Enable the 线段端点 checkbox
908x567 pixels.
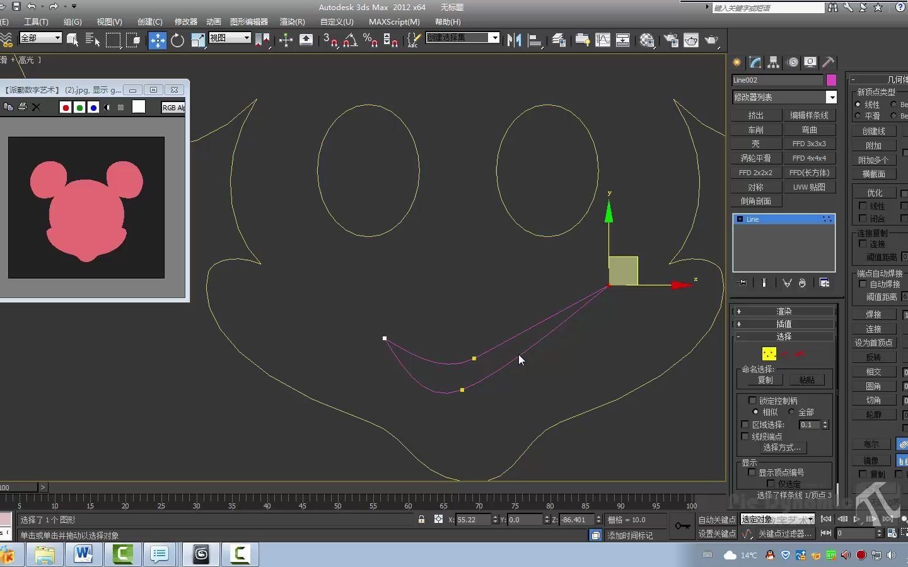pyautogui.click(x=745, y=436)
